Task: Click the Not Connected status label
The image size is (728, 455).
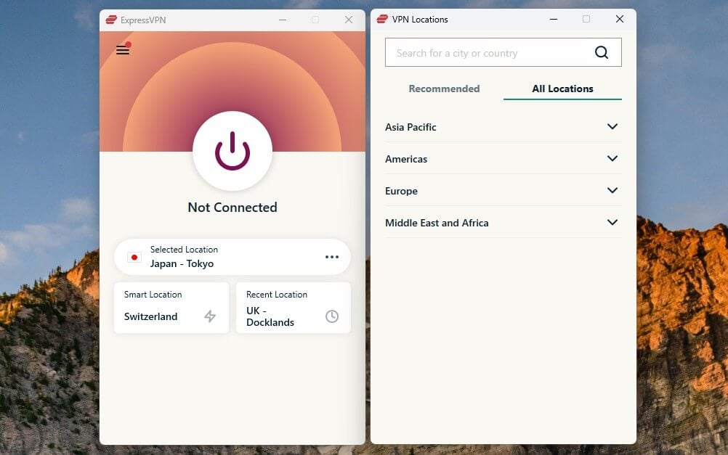Action: 232,208
